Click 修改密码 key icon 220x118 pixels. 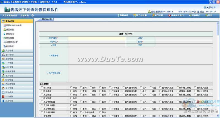click(153, 15)
